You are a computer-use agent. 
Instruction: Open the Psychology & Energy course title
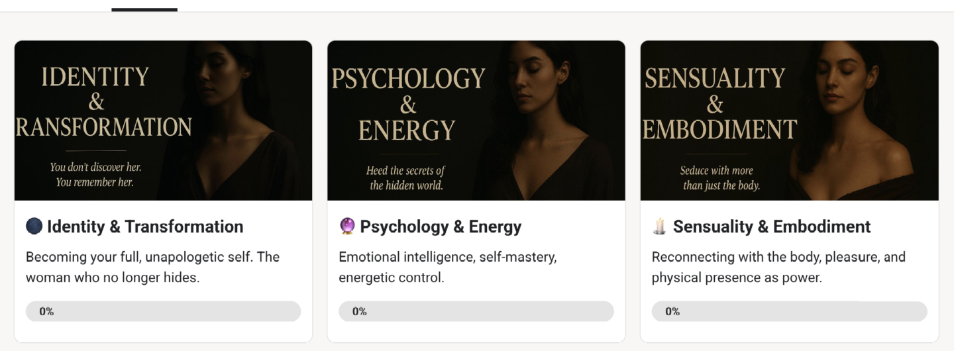441,226
